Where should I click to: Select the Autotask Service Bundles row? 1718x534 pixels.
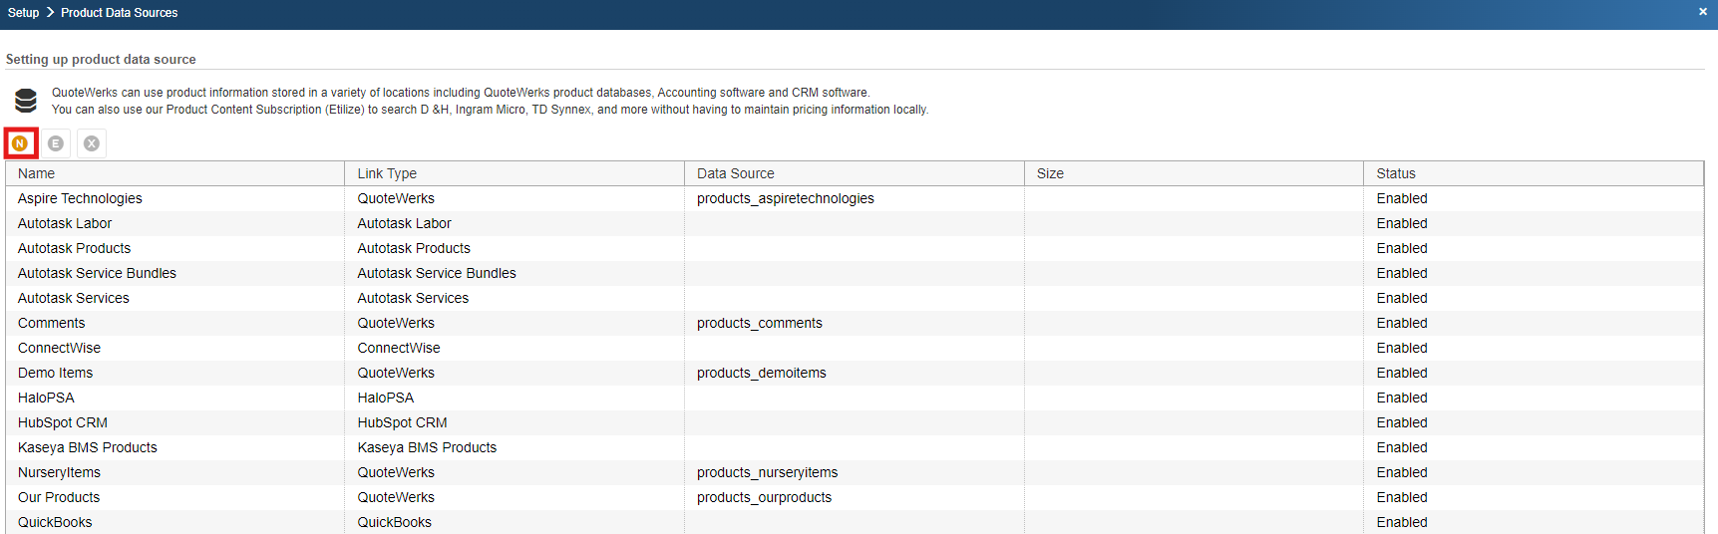pos(97,273)
